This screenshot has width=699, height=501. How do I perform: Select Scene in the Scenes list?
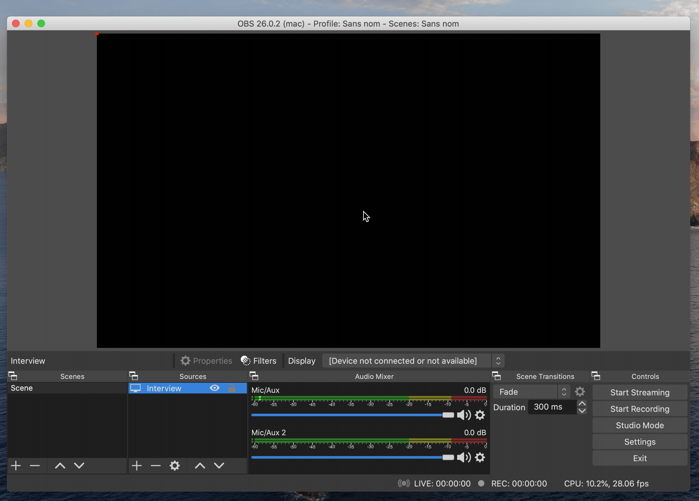click(x=22, y=388)
